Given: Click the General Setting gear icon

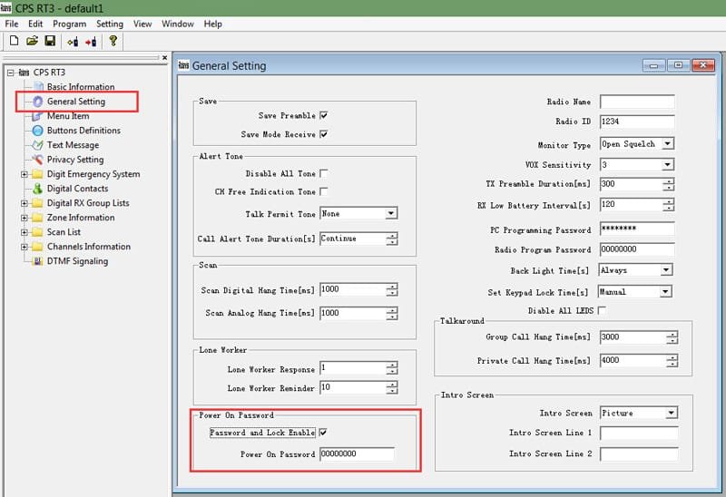Looking at the screenshot, I should (x=38, y=102).
